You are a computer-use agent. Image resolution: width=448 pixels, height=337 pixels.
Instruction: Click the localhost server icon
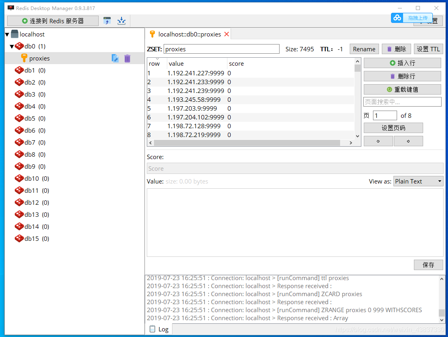pyautogui.click(x=14, y=34)
